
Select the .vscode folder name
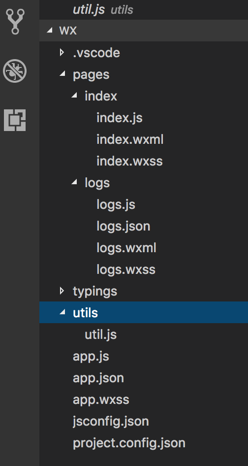96,53
